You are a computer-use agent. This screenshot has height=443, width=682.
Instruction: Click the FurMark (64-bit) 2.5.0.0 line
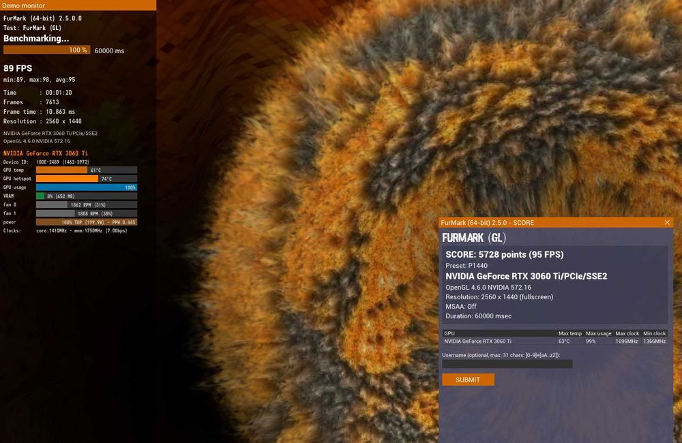coord(42,18)
